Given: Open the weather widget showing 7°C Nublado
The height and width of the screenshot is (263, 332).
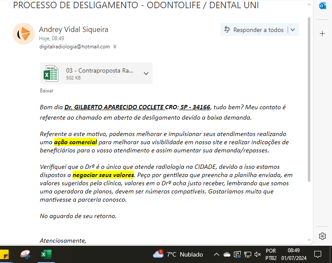Looking at the screenshot, I should coord(178,254).
